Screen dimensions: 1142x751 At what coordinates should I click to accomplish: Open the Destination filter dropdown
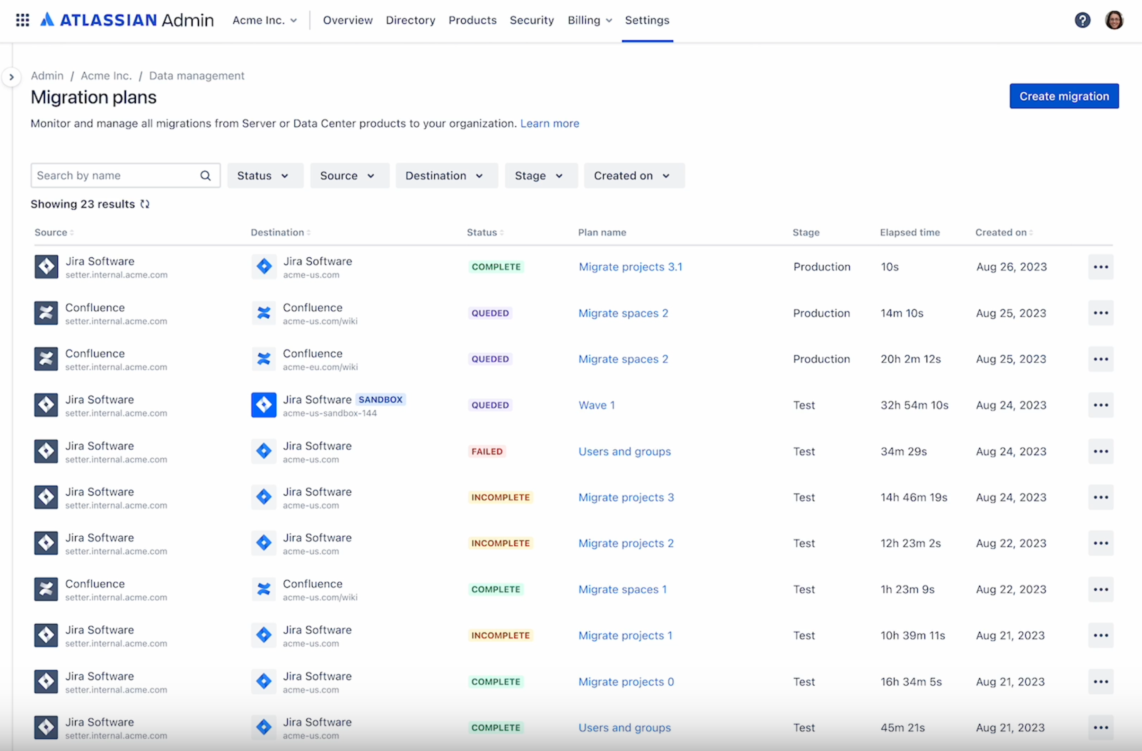pyautogui.click(x=446, y=175)
